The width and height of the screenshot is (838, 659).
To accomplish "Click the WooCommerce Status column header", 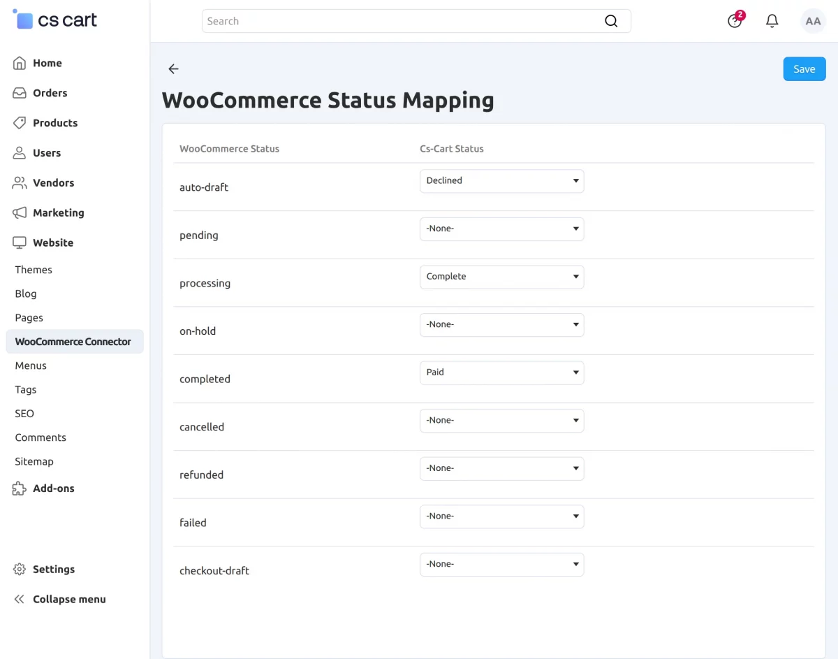I will (229, 149).
